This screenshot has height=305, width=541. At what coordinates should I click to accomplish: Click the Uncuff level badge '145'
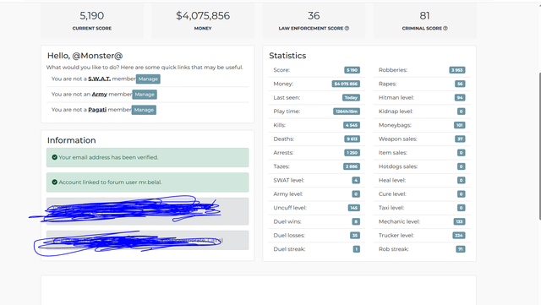click(354, 208)
